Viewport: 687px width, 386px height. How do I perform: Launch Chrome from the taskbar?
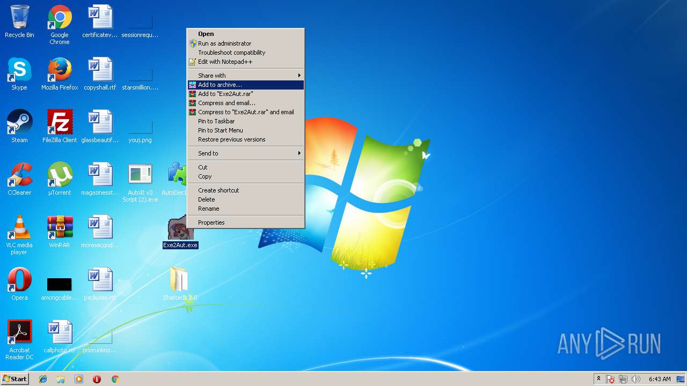115,379
